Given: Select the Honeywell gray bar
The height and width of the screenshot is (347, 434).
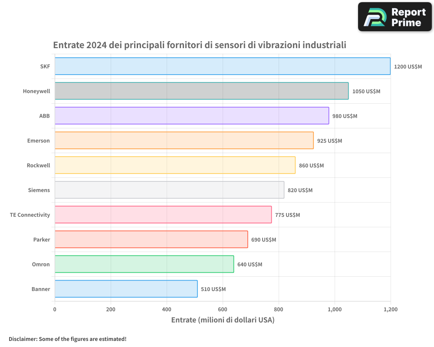Looking at the screenshot, I should point(201,91).
